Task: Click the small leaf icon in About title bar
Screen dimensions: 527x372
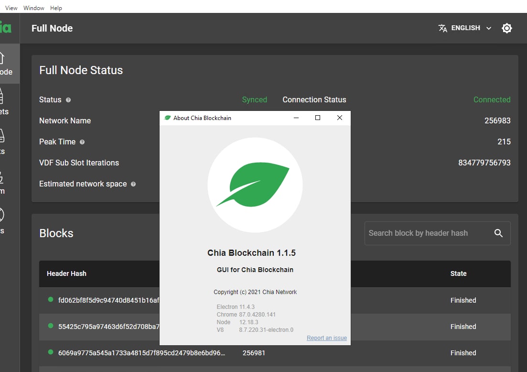Action: 167,118
